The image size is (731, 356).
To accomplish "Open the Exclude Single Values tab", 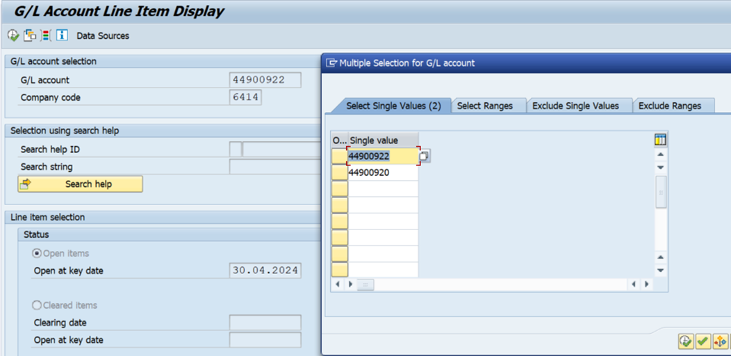I will [575, 106].
